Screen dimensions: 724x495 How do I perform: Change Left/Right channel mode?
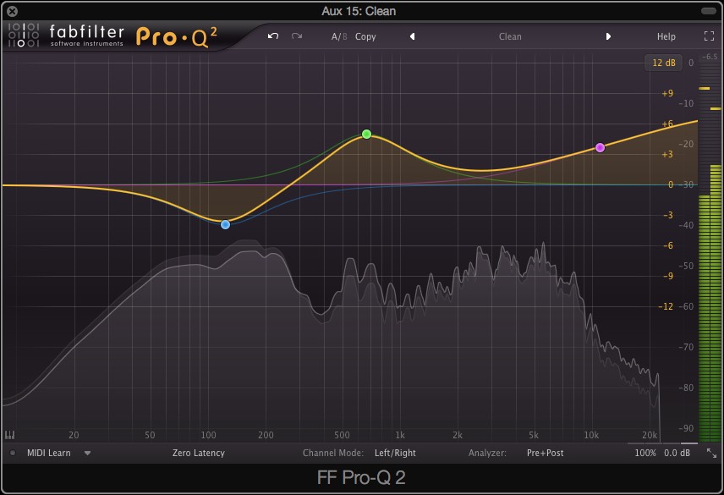click(x=395, y=453)
